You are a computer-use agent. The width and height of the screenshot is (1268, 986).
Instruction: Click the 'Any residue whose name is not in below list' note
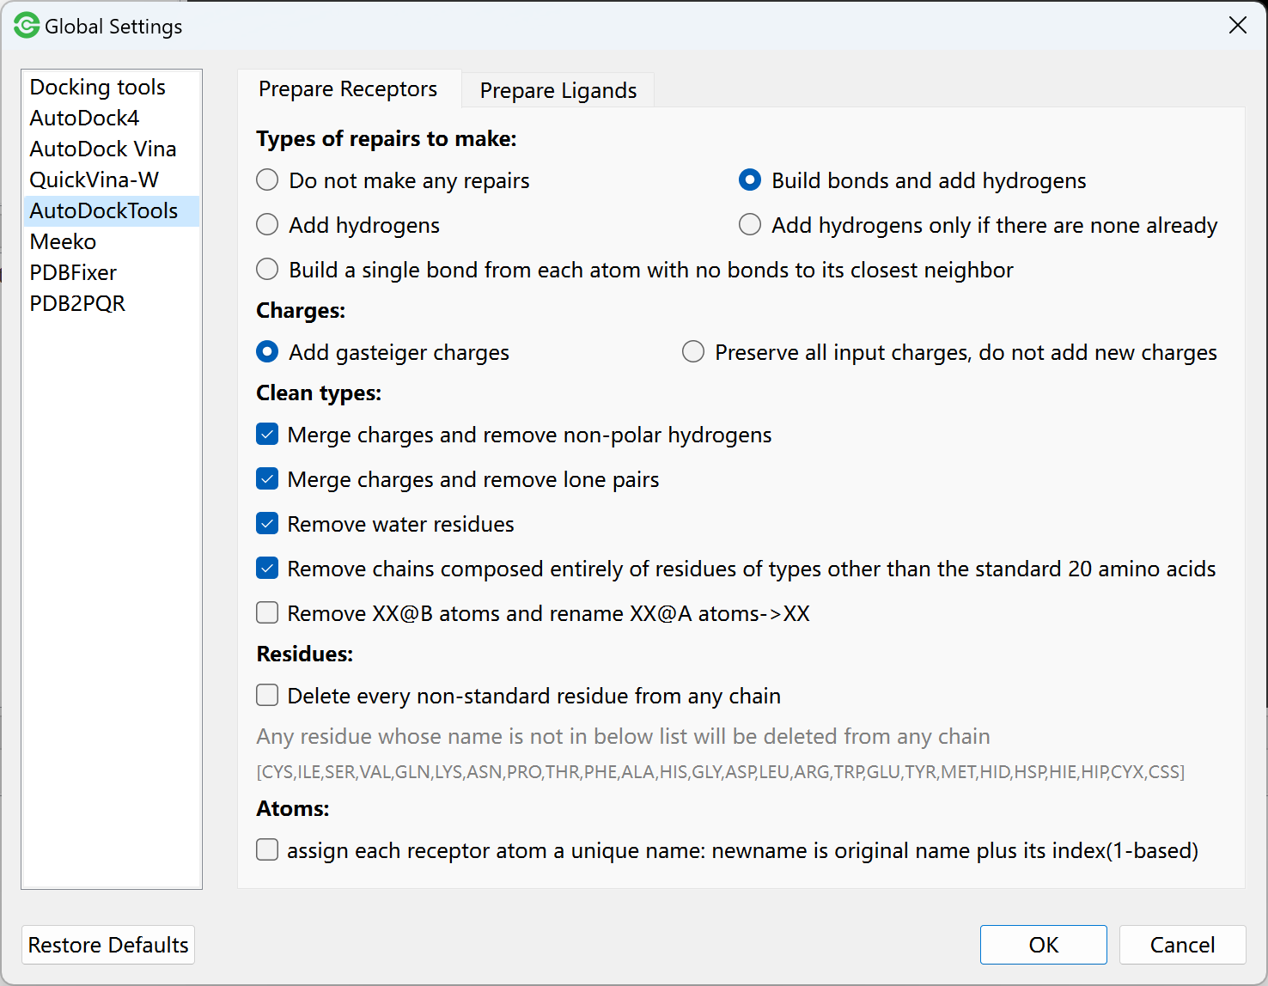point(623,737)
